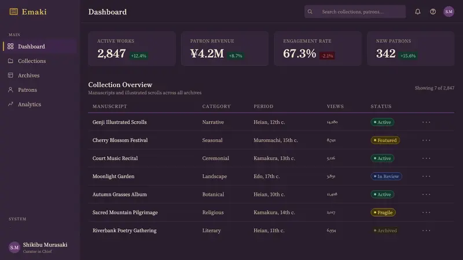Viewport: 463px width, 260px height.
Task: Open more options for Cherry Blossom Festival
Action: [x=426, y=140]
